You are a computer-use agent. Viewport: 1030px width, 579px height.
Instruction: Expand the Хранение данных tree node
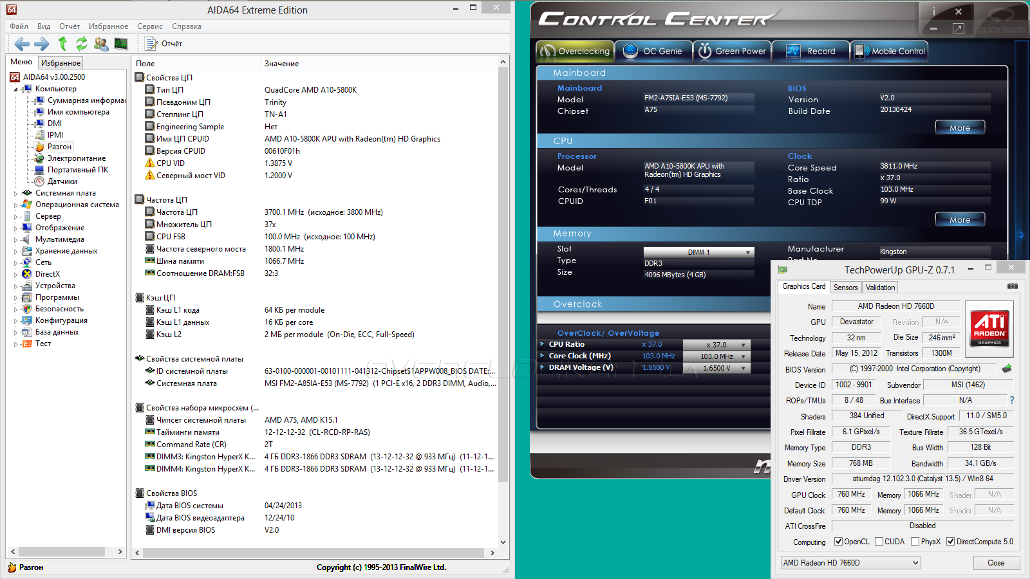pyautogui.click(x=15, y=251)
